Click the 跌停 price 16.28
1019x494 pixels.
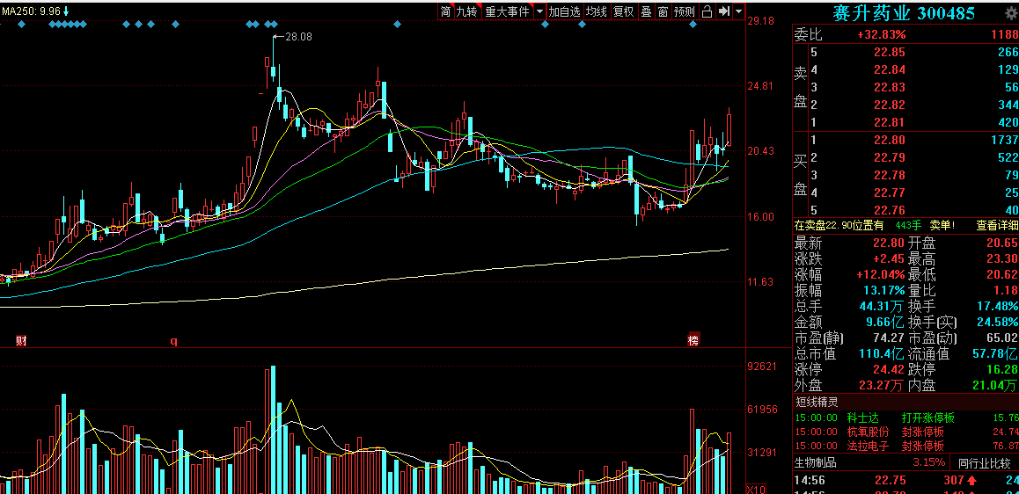[x=1001, y=369]
